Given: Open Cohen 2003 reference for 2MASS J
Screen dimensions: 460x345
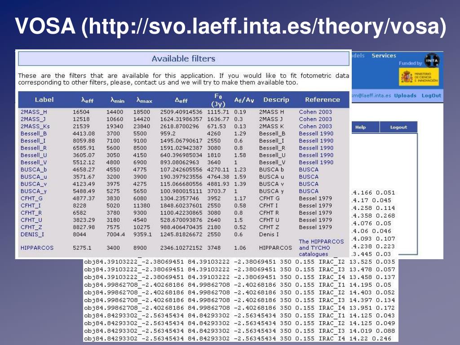Looking at the screenshot, I should 315,119.
